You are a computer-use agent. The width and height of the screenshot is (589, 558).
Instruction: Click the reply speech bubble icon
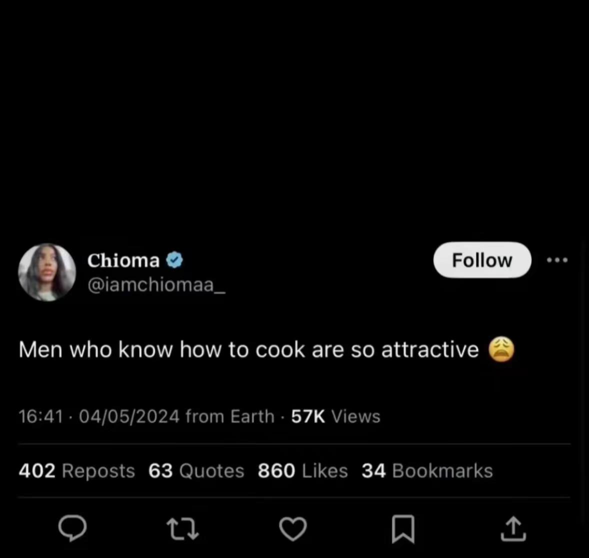(x=72, y=528)
